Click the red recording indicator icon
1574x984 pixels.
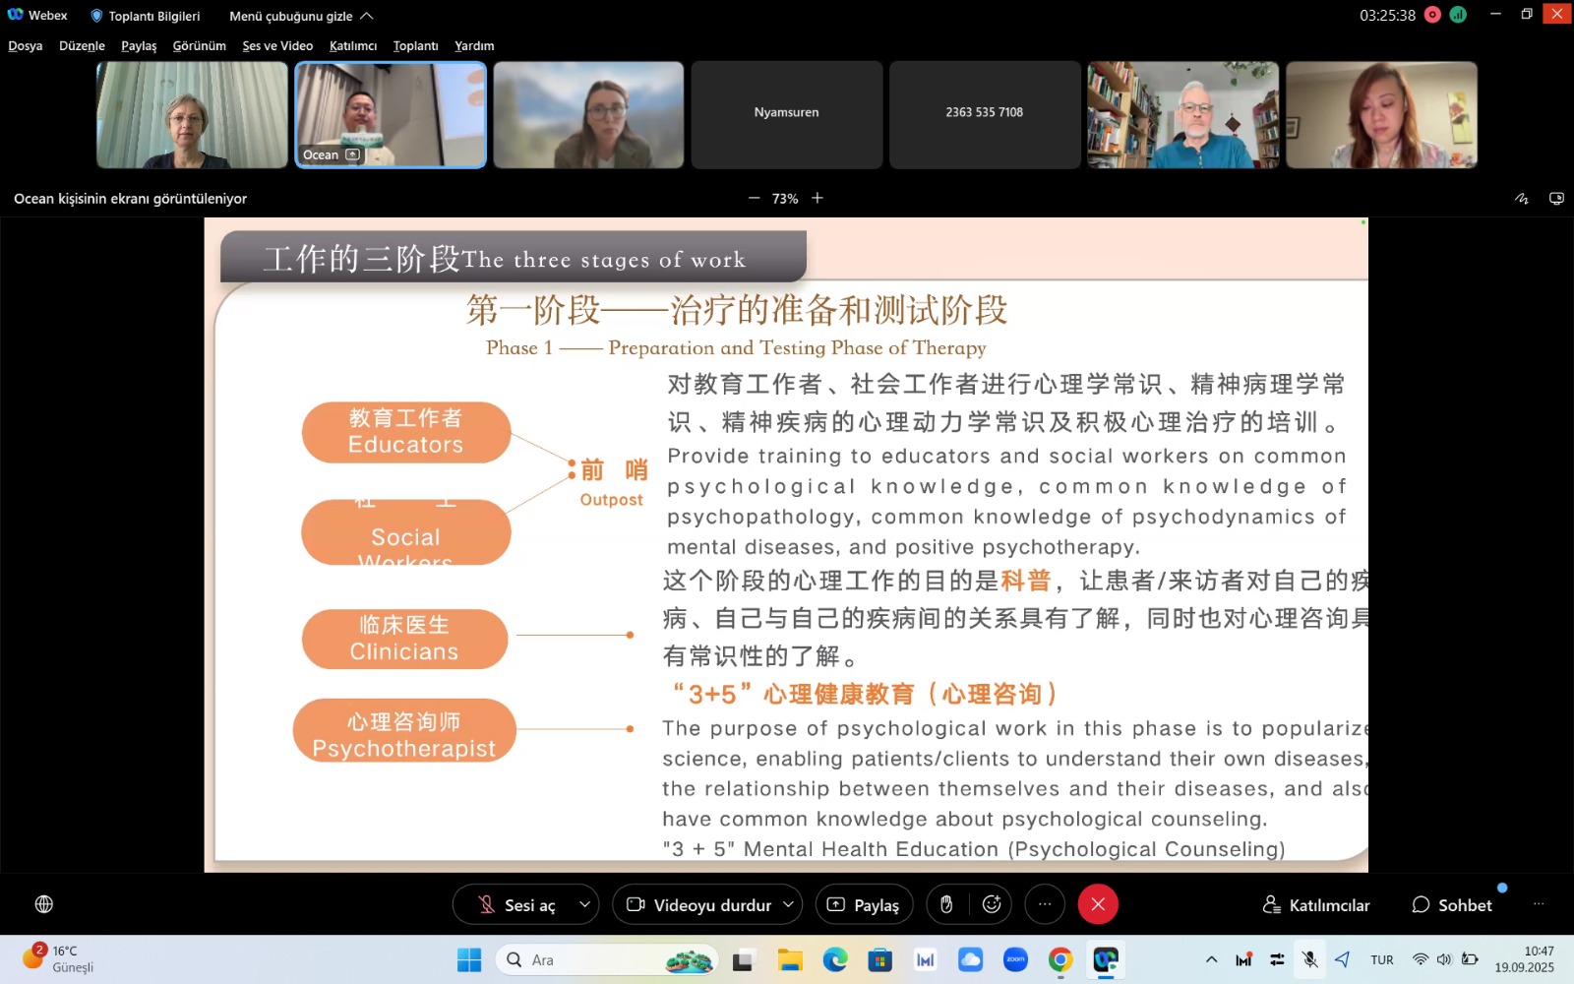(1432, 15)
